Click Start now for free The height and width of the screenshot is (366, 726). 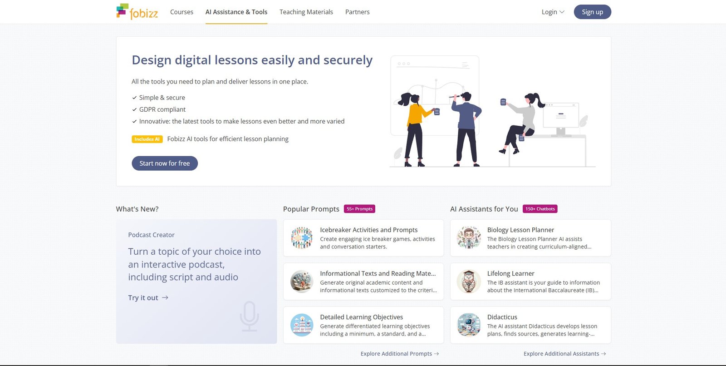165,163
